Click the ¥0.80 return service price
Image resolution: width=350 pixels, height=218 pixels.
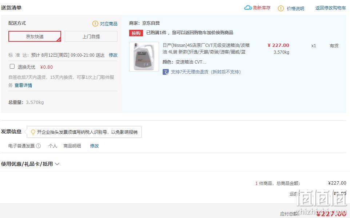47,67
